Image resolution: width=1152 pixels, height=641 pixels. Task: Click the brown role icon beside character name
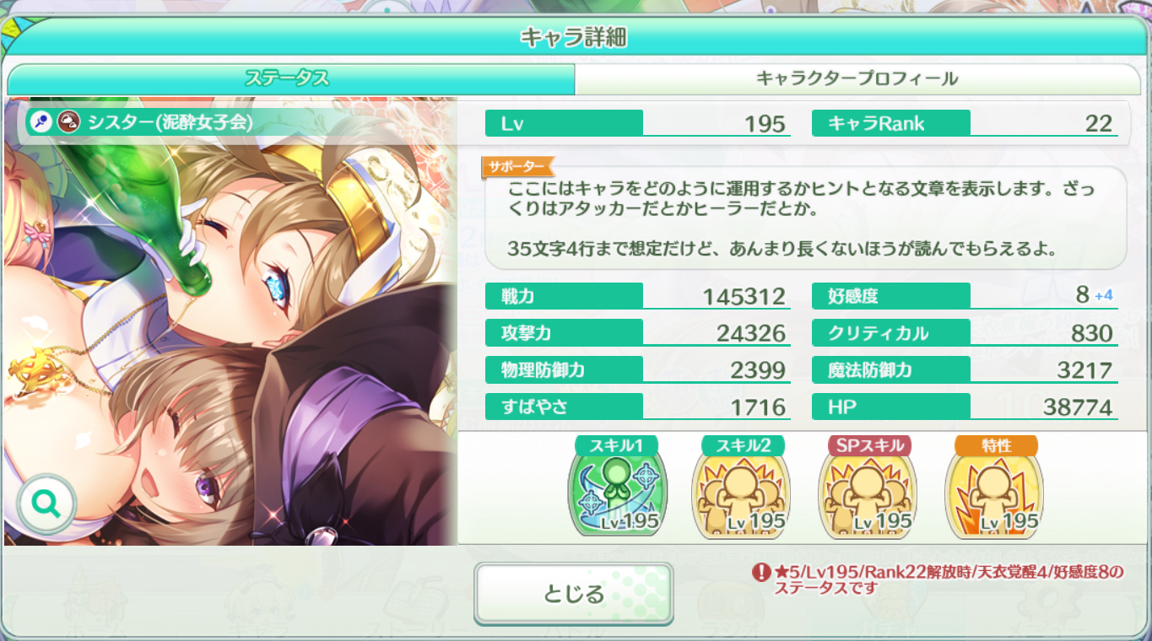click(x=68, y=121)
